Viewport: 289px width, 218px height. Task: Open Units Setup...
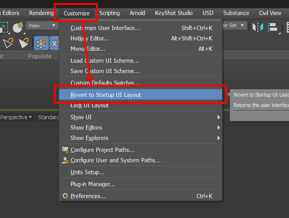(141, 172)
